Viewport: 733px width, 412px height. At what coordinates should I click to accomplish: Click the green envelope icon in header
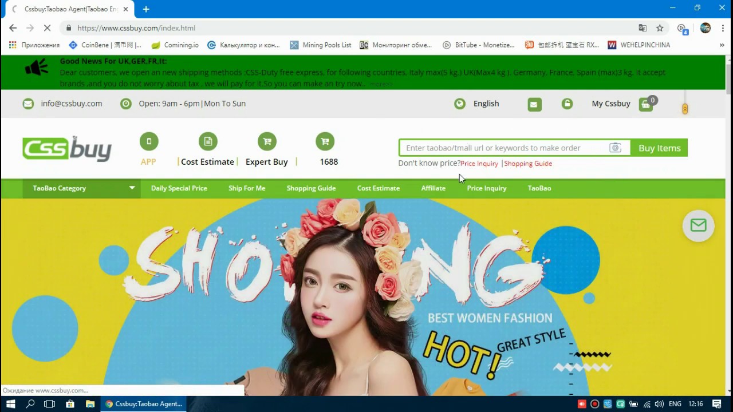[x=534, y=104]
